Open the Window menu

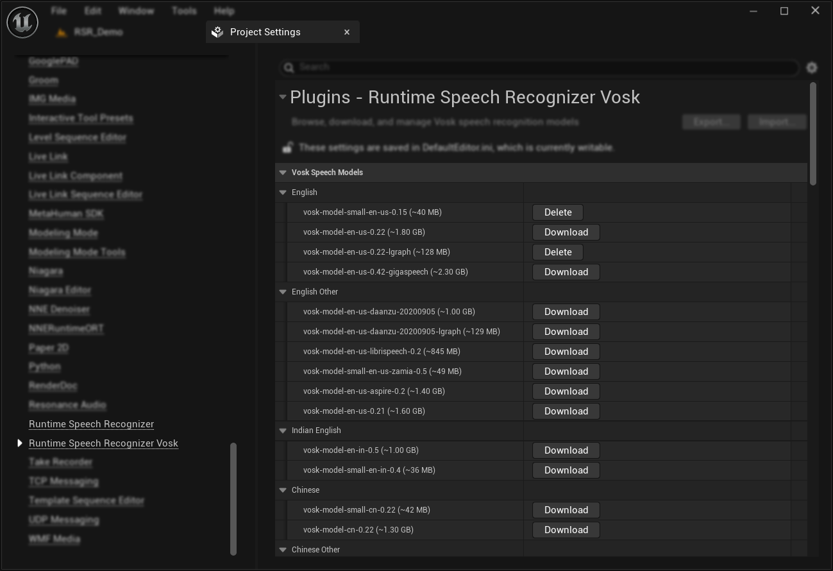point(136,11)
